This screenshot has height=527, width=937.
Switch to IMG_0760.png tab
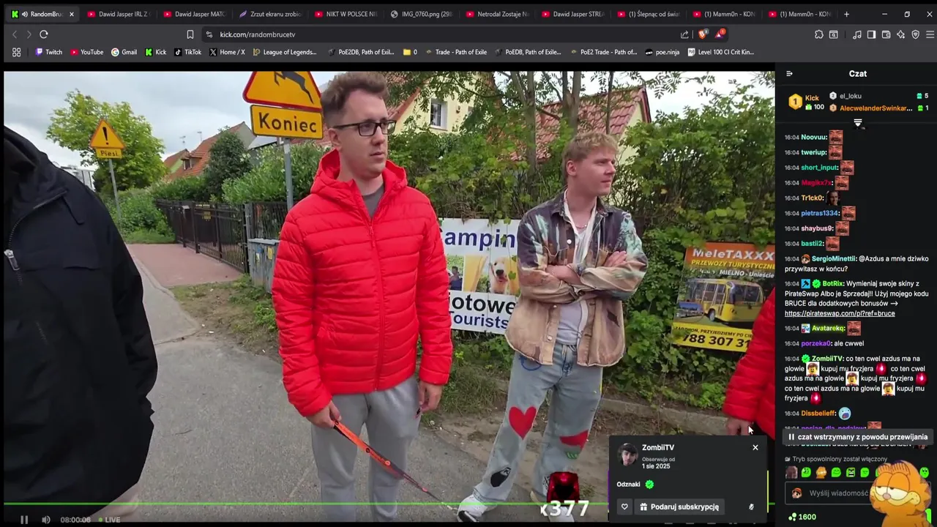pyautogui.click(x=421, y=14)
